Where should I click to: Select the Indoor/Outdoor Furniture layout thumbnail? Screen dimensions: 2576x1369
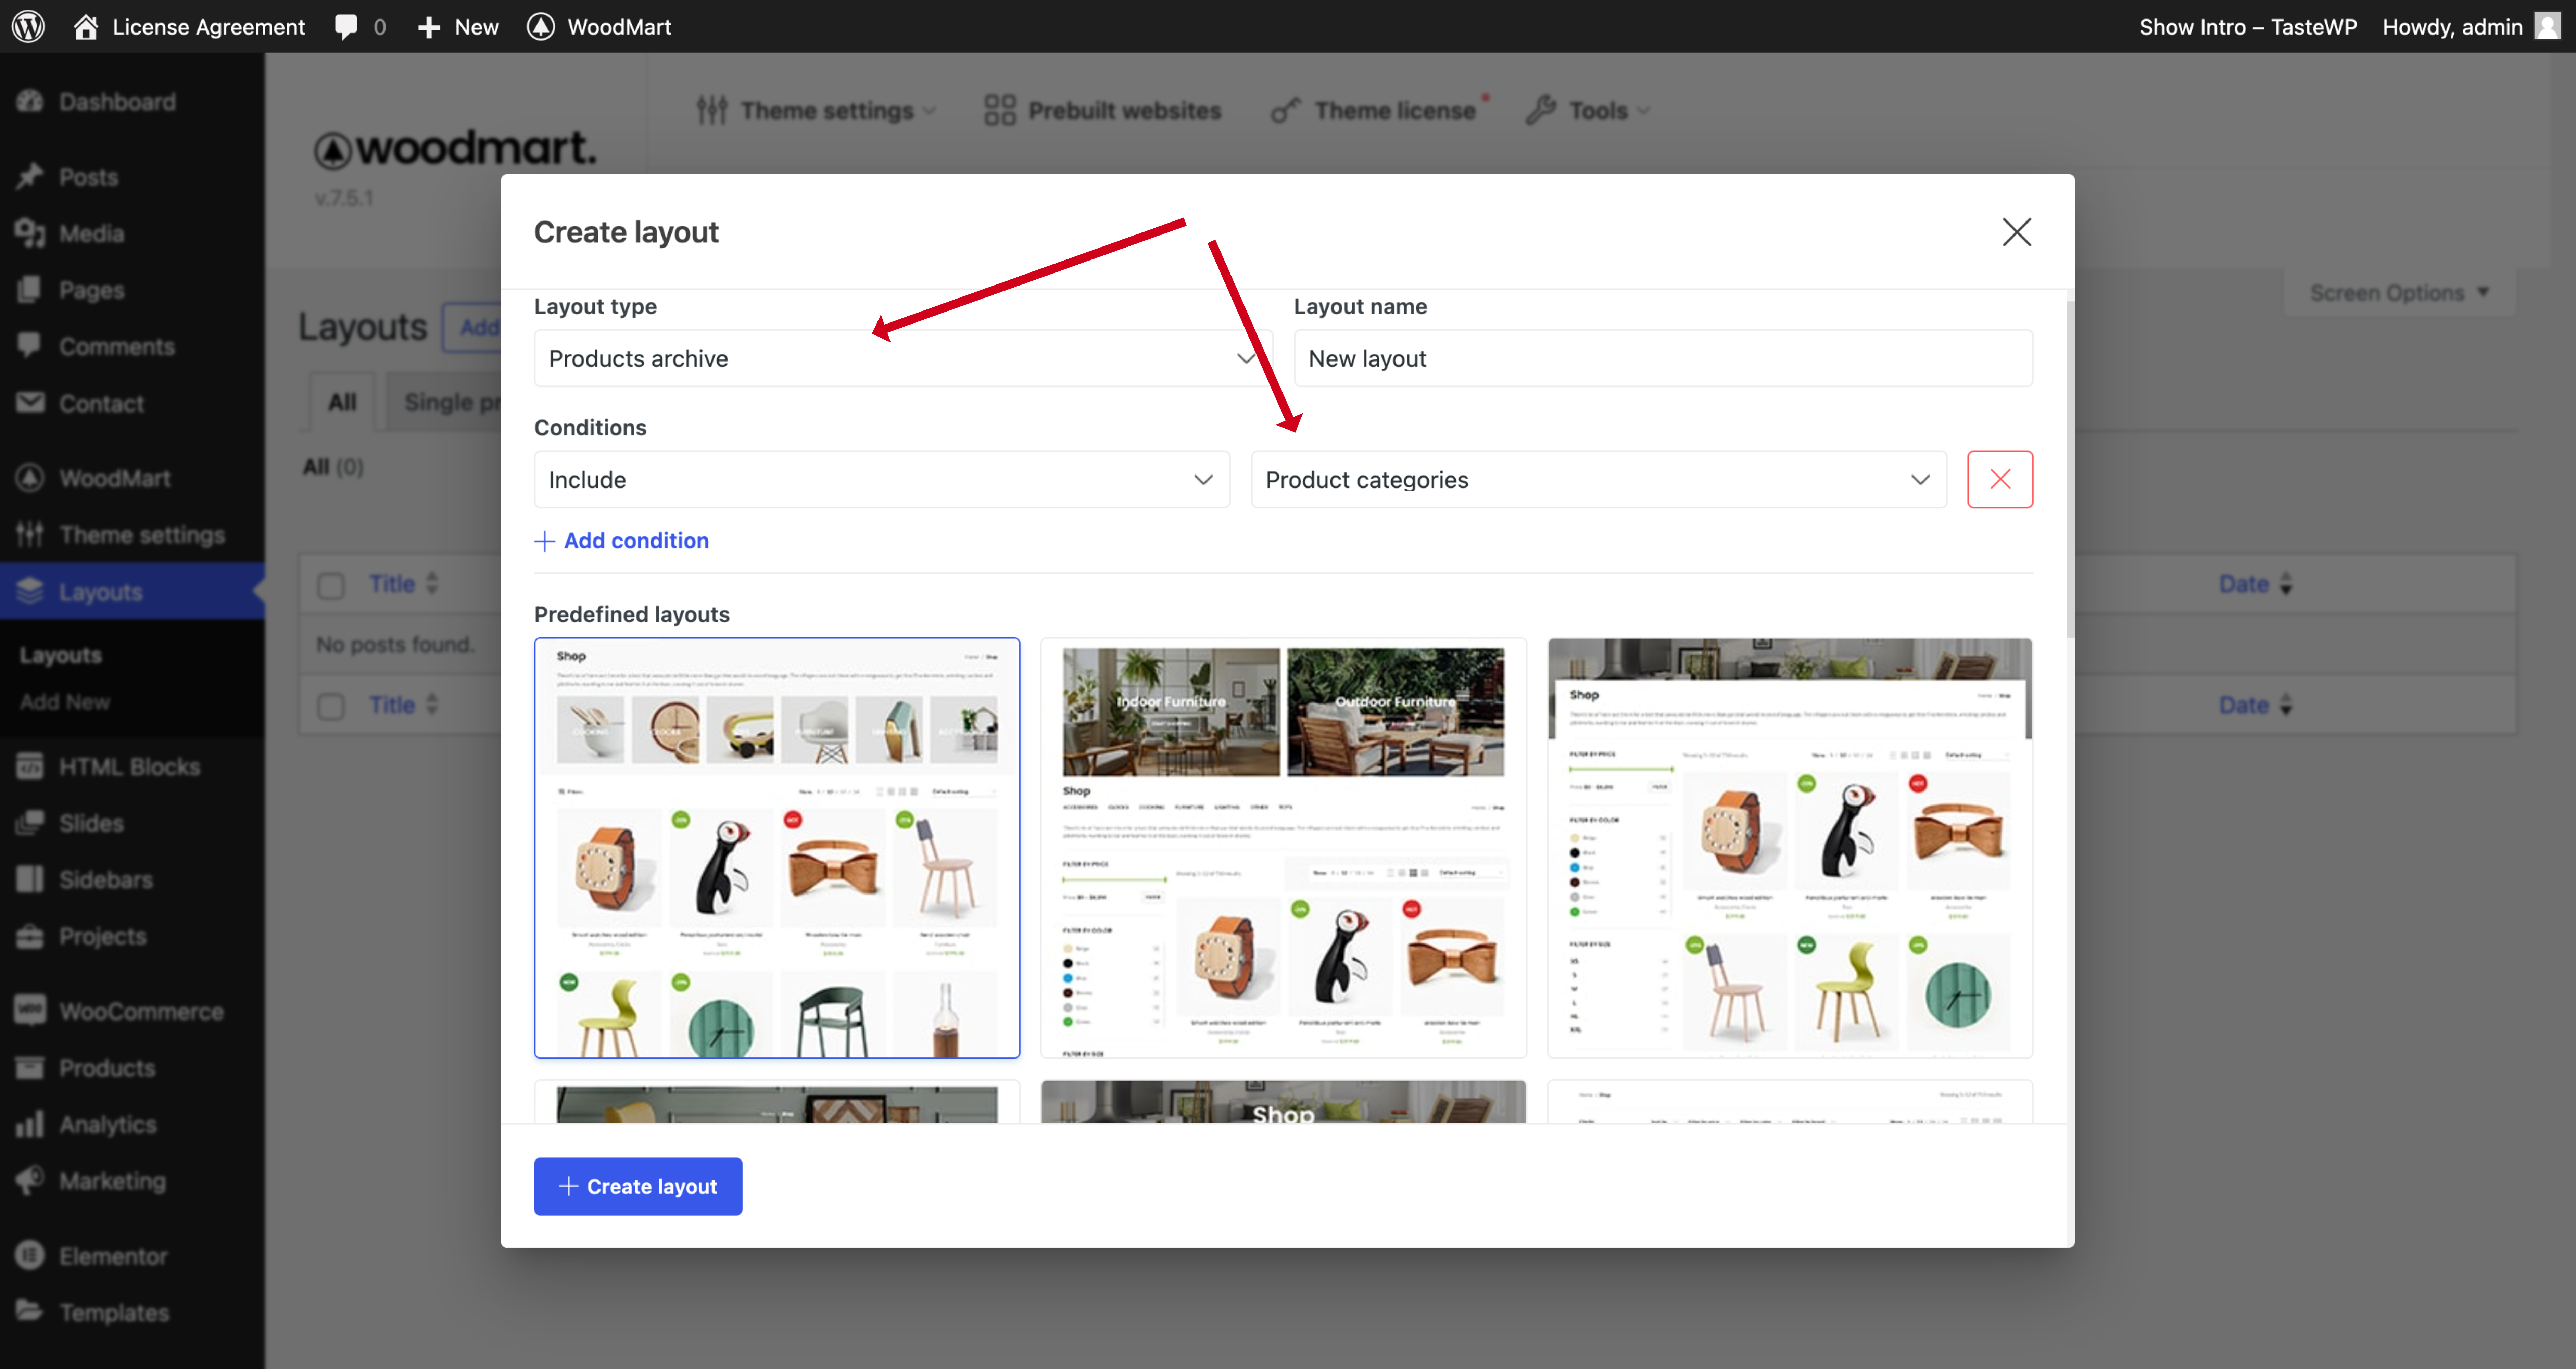[1283, 848]
